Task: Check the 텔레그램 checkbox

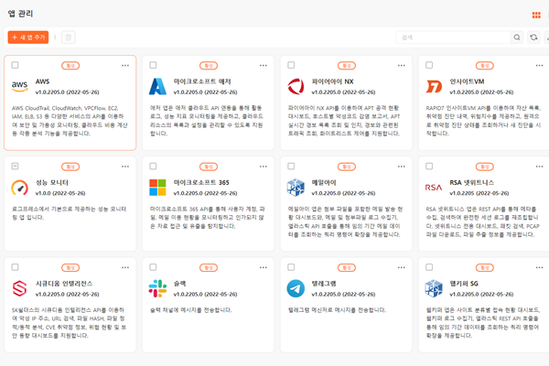Action: click(x=291, y=267)
